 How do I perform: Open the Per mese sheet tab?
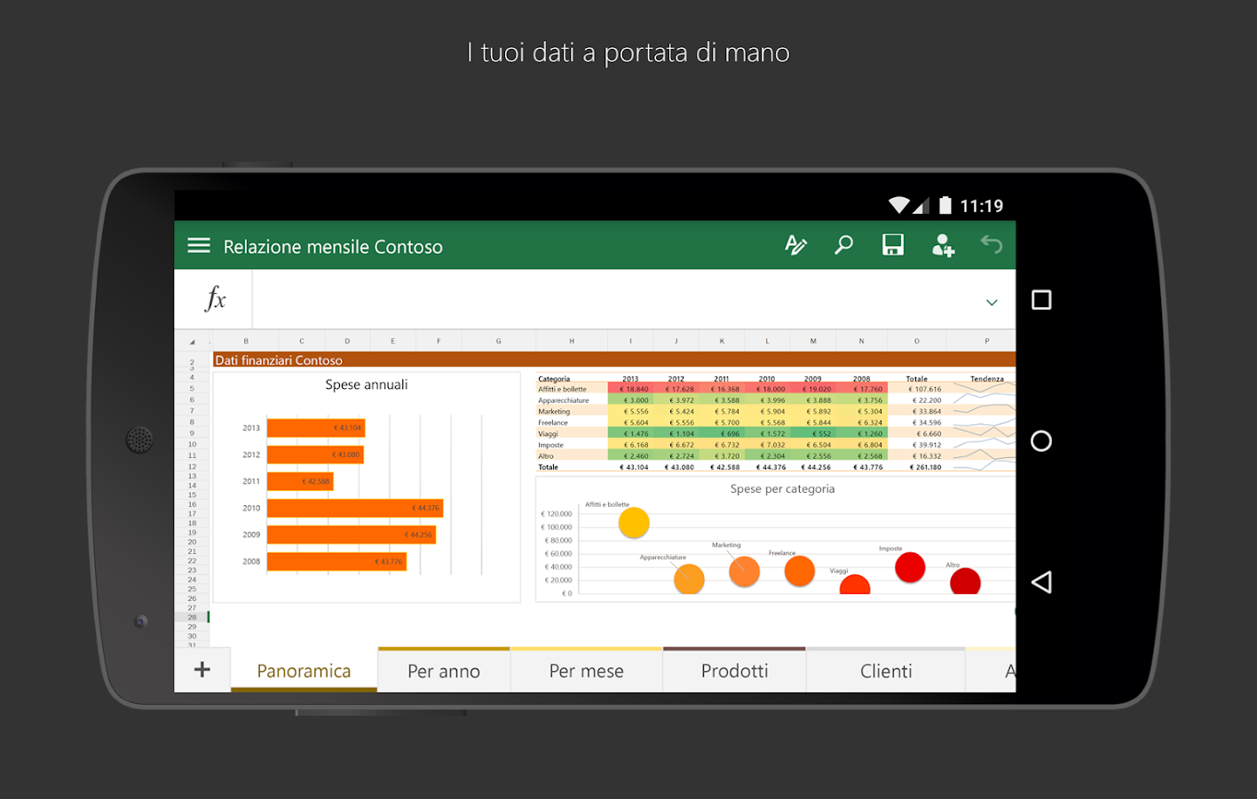coord(587,671)
